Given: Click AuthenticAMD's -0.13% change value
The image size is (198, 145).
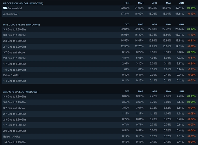Looking at the screenshot, I should (191, 14).
